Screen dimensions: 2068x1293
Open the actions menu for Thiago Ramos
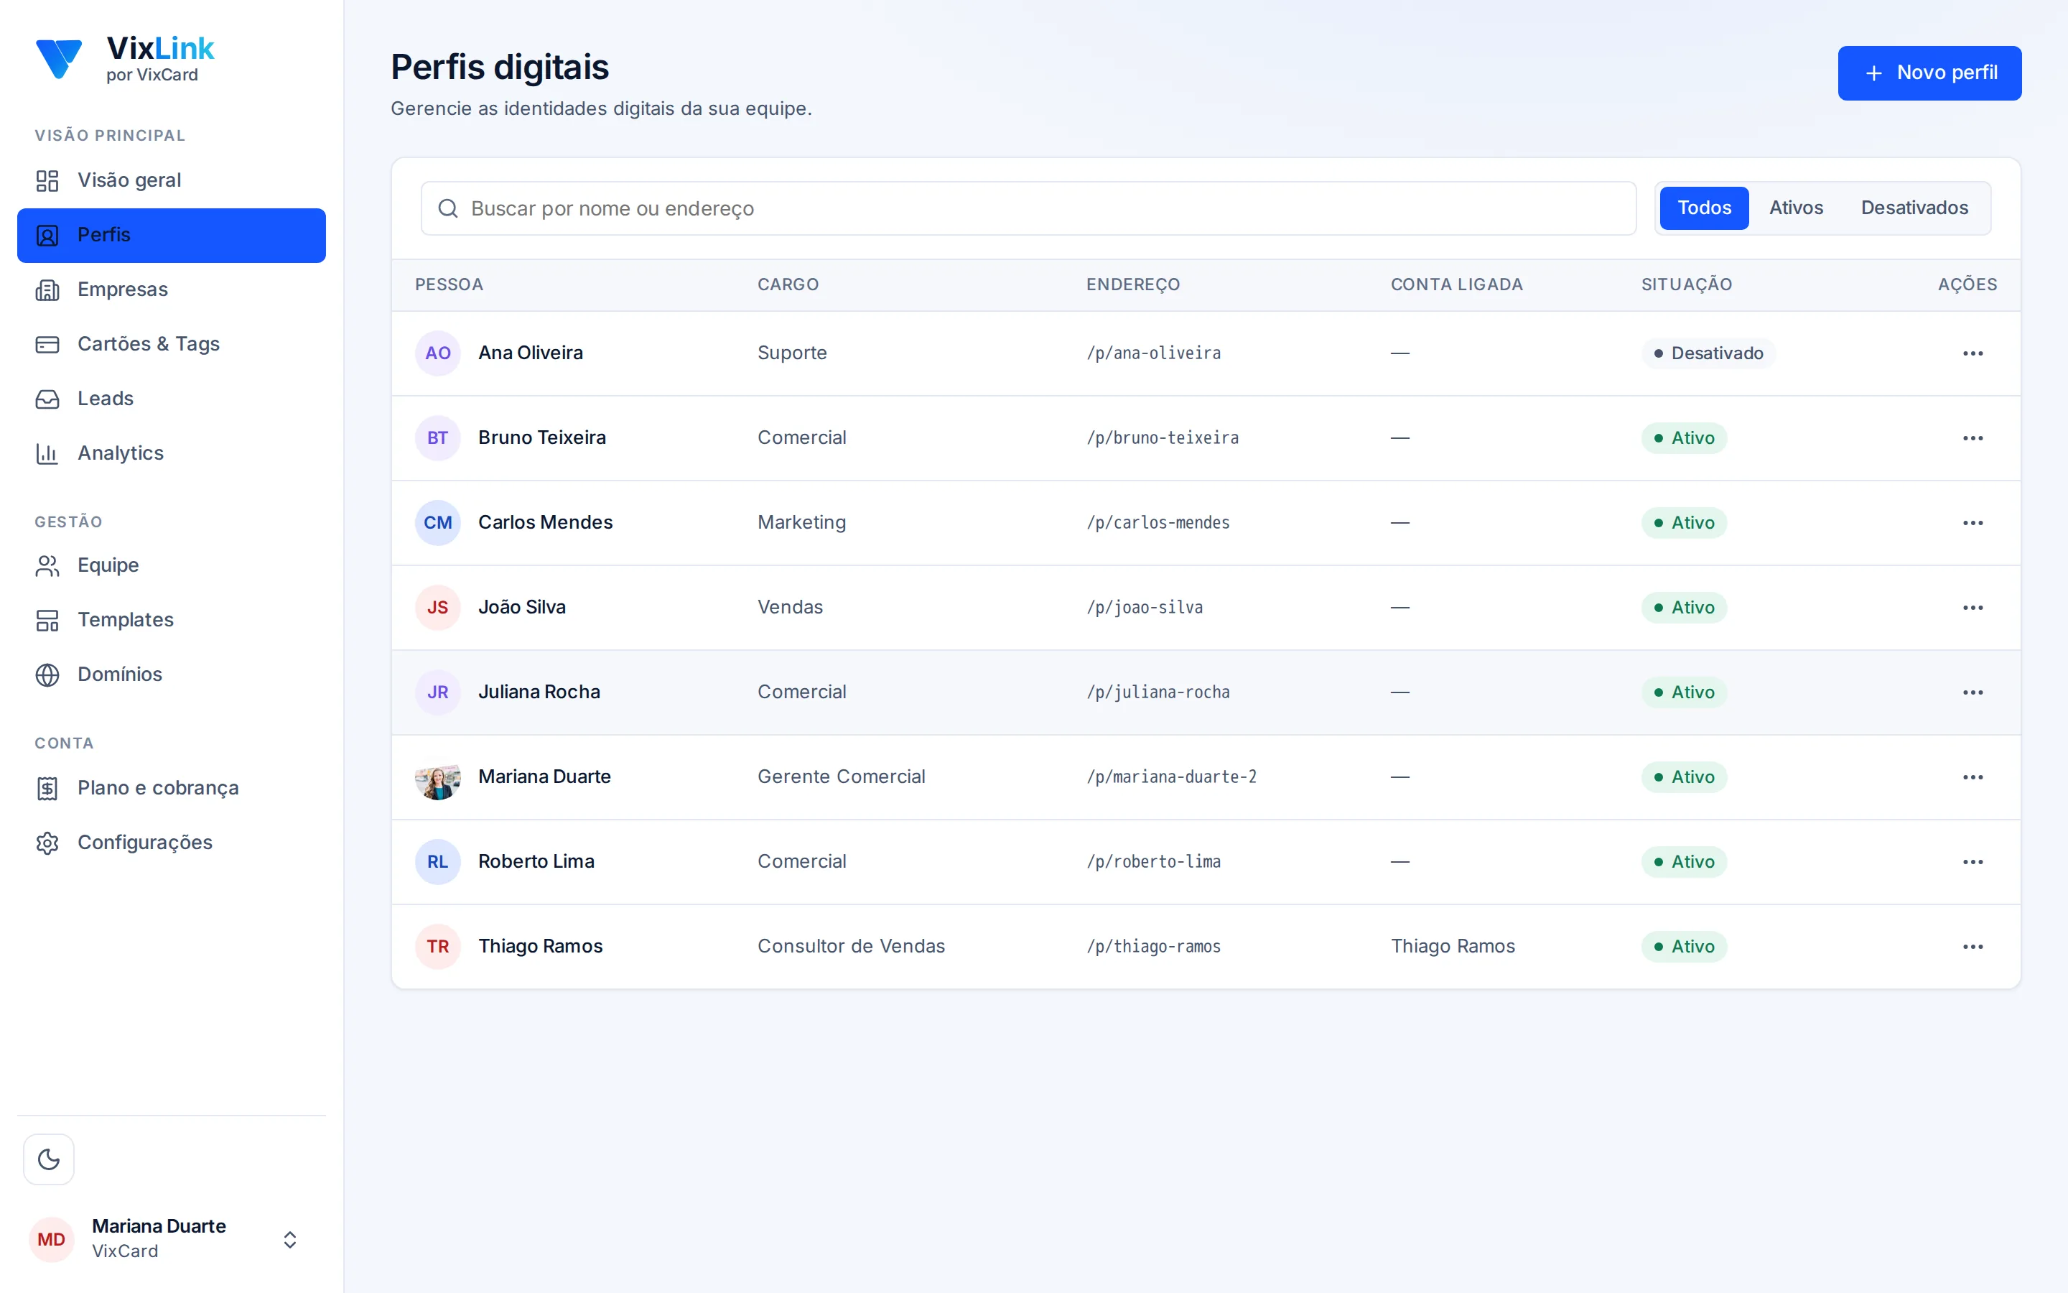tap(1972, 946)
